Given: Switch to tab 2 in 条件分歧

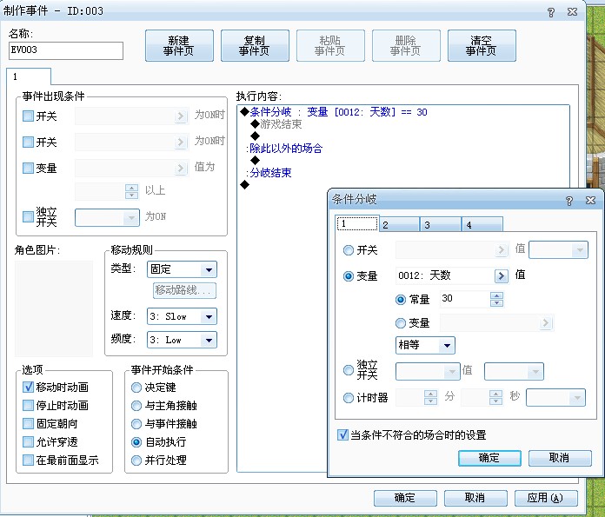Looking at the screenshot, I should [399, 225].
